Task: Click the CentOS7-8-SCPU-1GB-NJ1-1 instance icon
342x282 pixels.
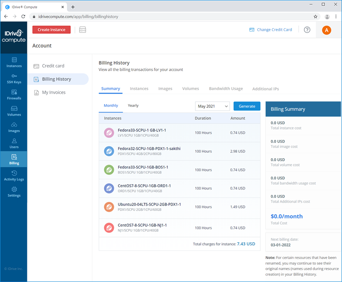Action: (x=109, y=228)
